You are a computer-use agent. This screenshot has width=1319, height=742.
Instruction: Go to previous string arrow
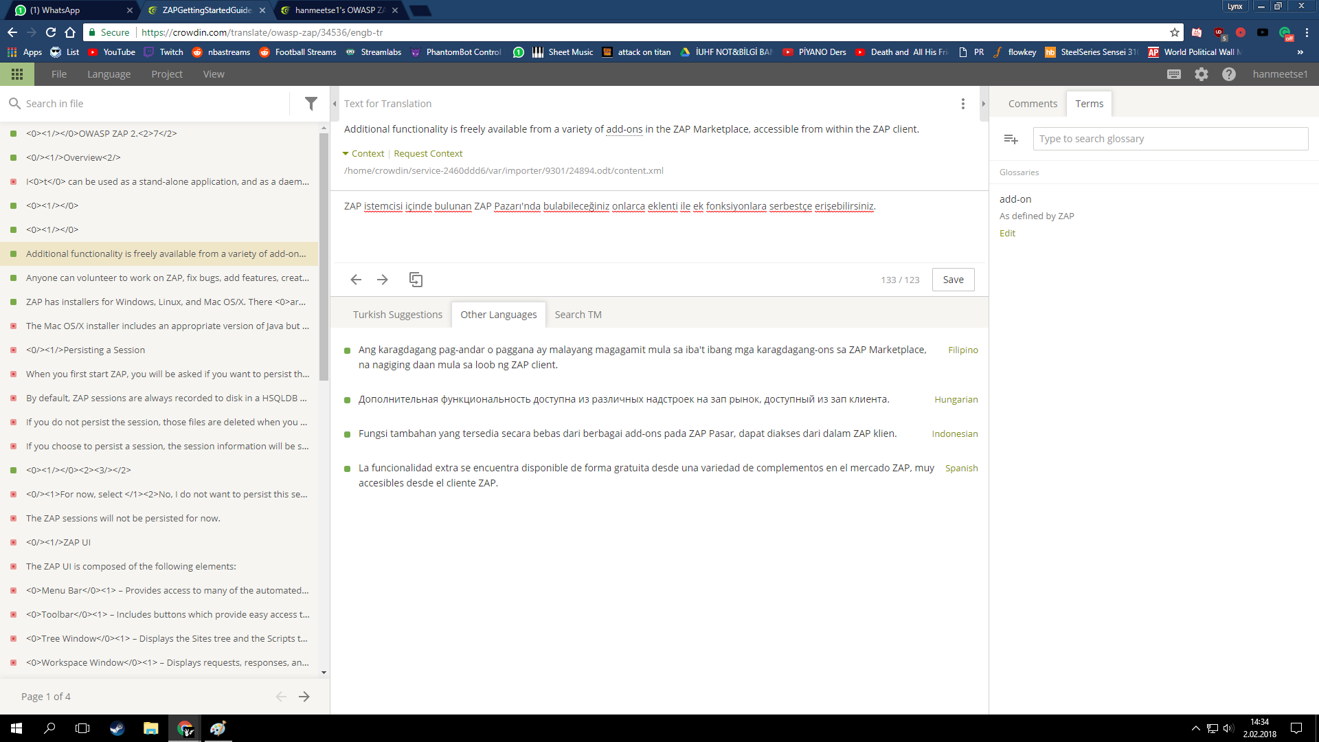[356, 280]
